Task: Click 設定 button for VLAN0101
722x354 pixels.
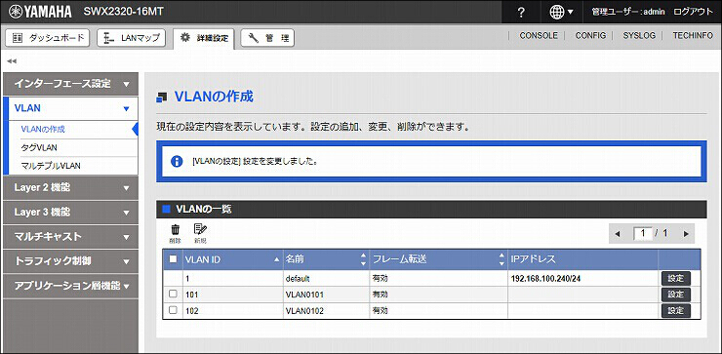Action: (x=676, y=295)
